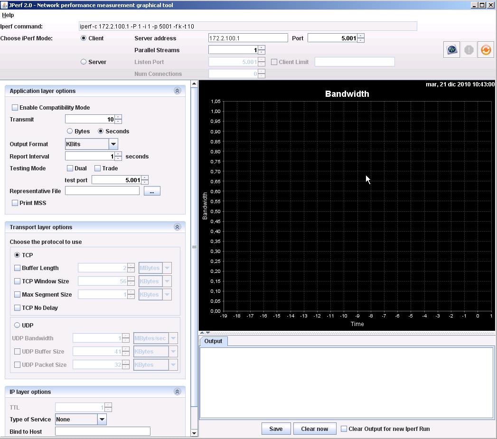Open Max Segment Size units dropdown

(167, 294)
